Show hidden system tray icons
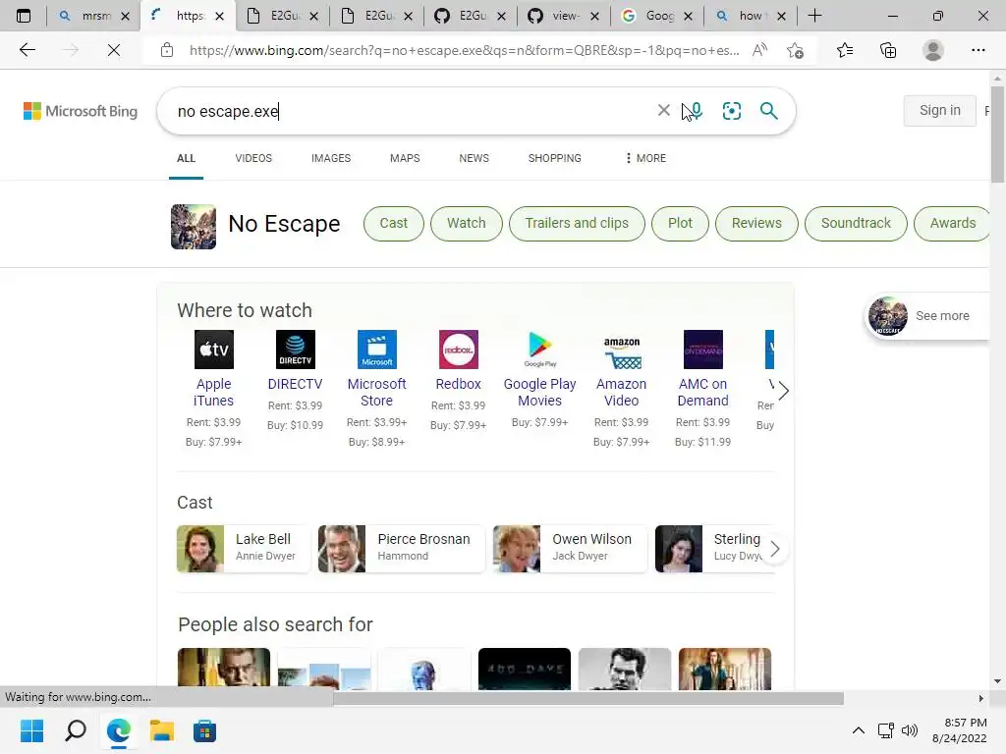The image size is (1006, 754). tap(858, 730)
